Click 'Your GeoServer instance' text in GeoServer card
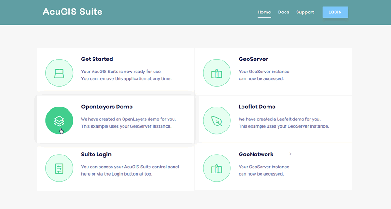The height and width of the screenshot is (209, 391). pyautogui.click(x=264, y=72)
